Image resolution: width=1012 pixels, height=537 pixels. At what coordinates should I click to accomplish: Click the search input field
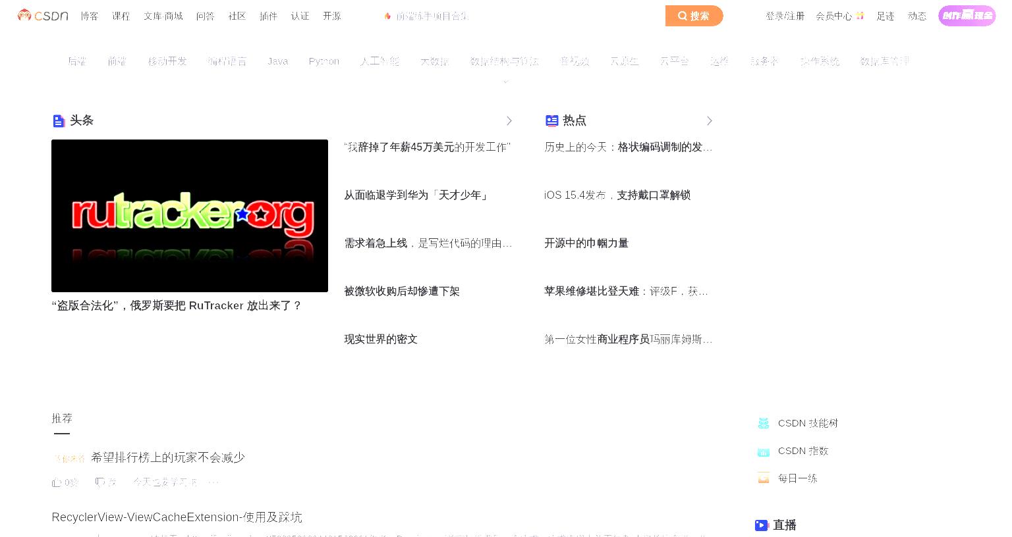pos(520,16)
